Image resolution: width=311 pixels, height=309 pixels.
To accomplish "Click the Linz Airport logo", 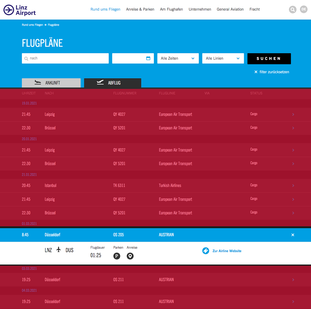I will (x=19, y=10).
